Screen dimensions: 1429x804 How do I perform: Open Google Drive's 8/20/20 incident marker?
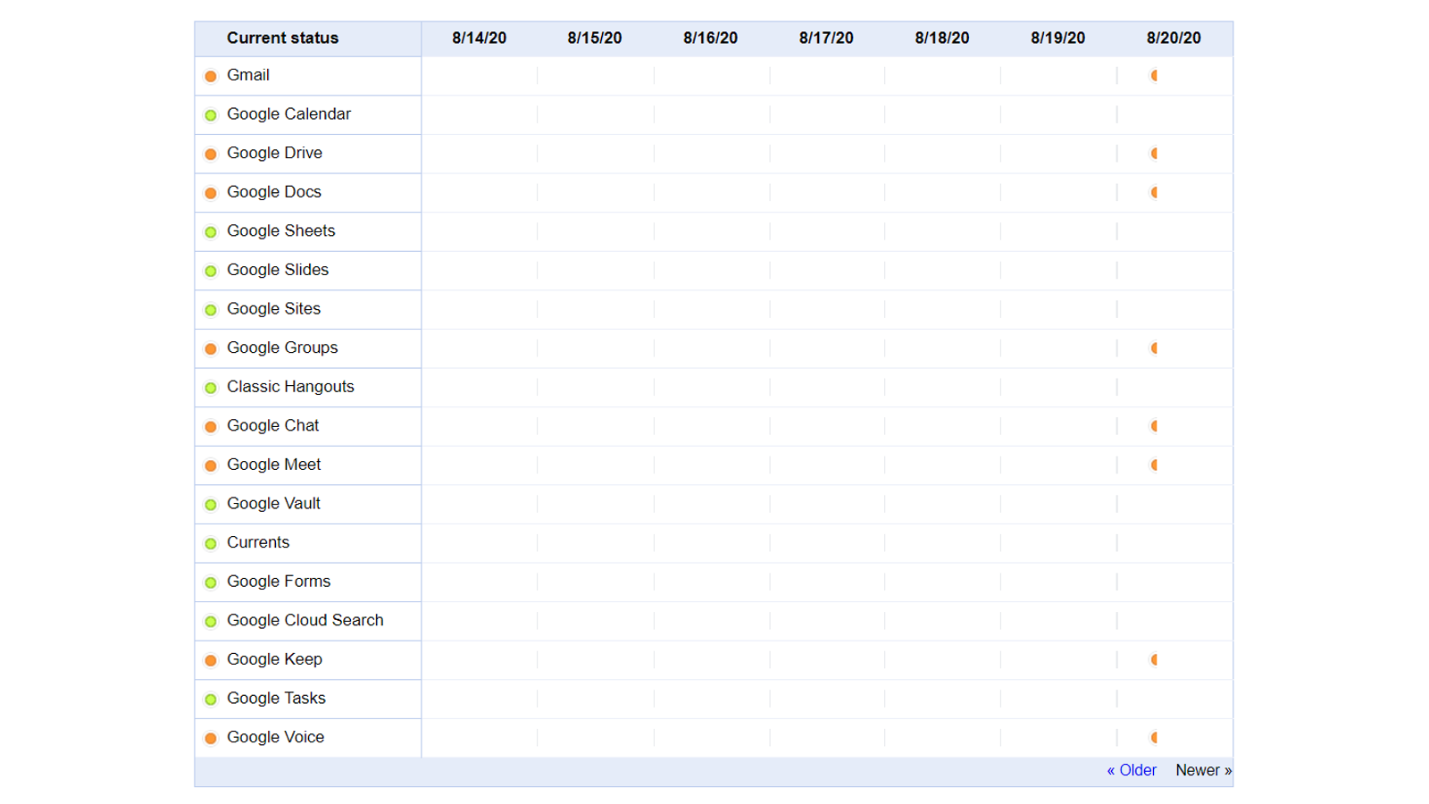(x=1154, y=154)
